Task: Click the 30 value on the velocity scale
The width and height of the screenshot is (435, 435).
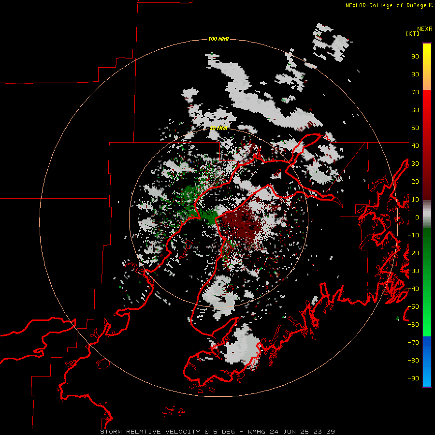Action: coord(415,164)
